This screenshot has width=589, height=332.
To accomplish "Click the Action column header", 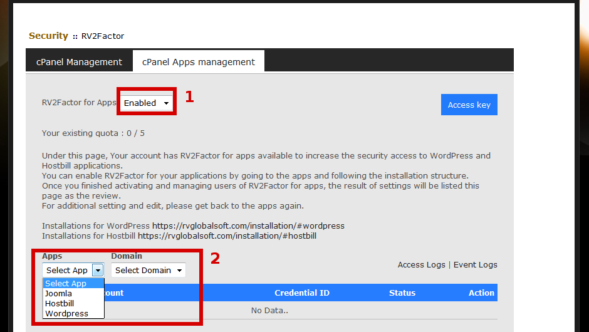I will click(x=481, y=293).
